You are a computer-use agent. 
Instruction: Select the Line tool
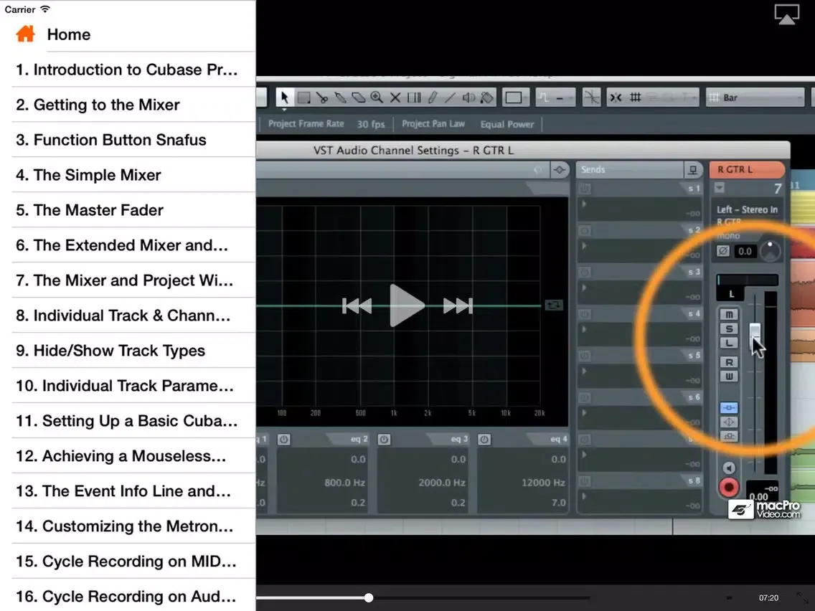(x=450, y=97)
